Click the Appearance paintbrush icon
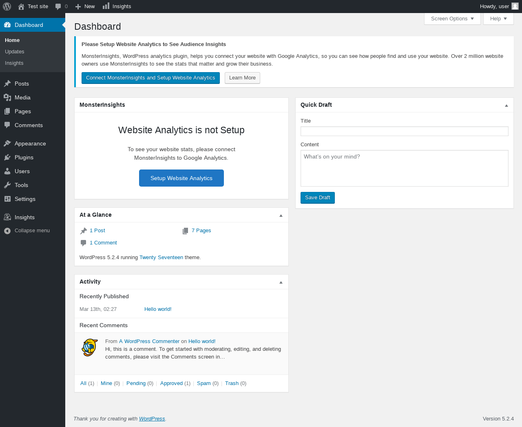 [7, 143]
